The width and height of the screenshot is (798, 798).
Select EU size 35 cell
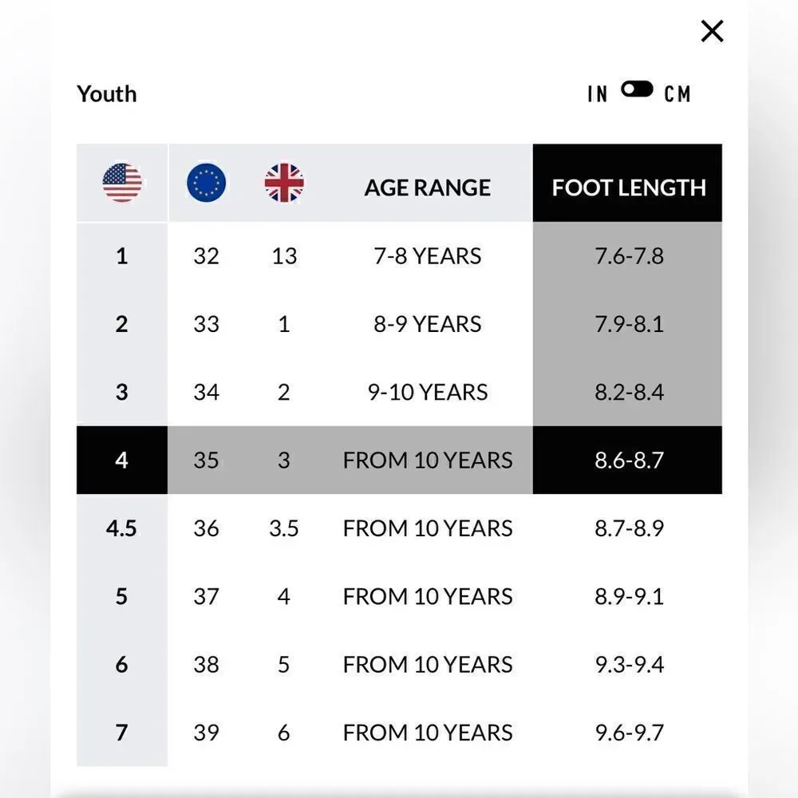coord(206,460)
